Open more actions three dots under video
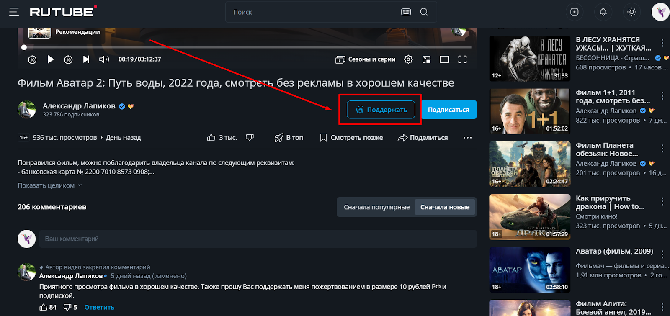 (x=468, y=137)
